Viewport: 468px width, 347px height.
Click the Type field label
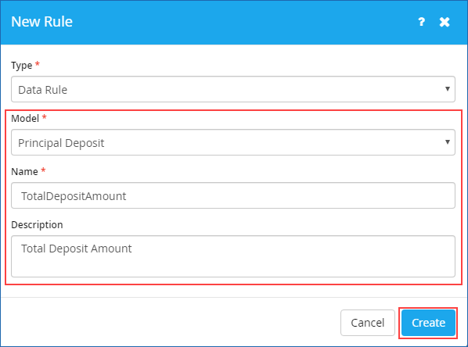point(21,66)
